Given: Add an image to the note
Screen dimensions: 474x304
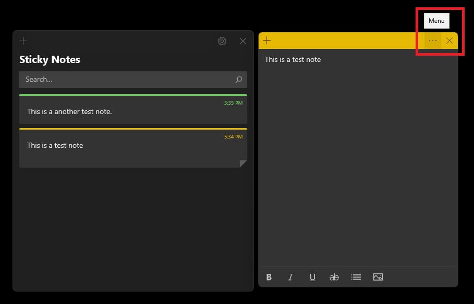Looking at the screenshot, I should 378,277.
